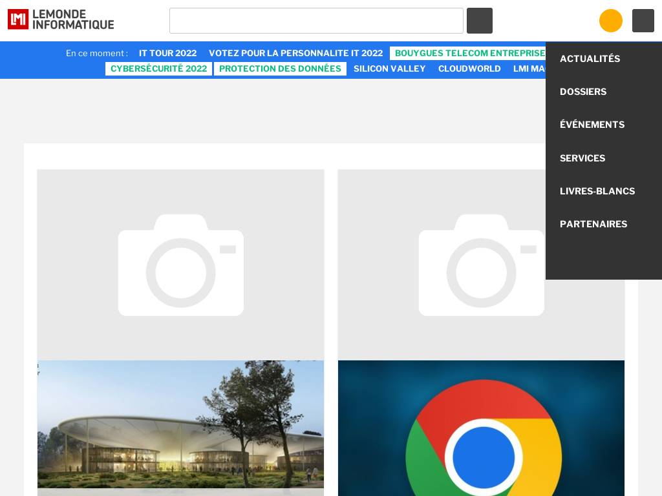The image size is (662, 496).
Task: Open the Dossiers menu item
Action: [x=583, y=92]
